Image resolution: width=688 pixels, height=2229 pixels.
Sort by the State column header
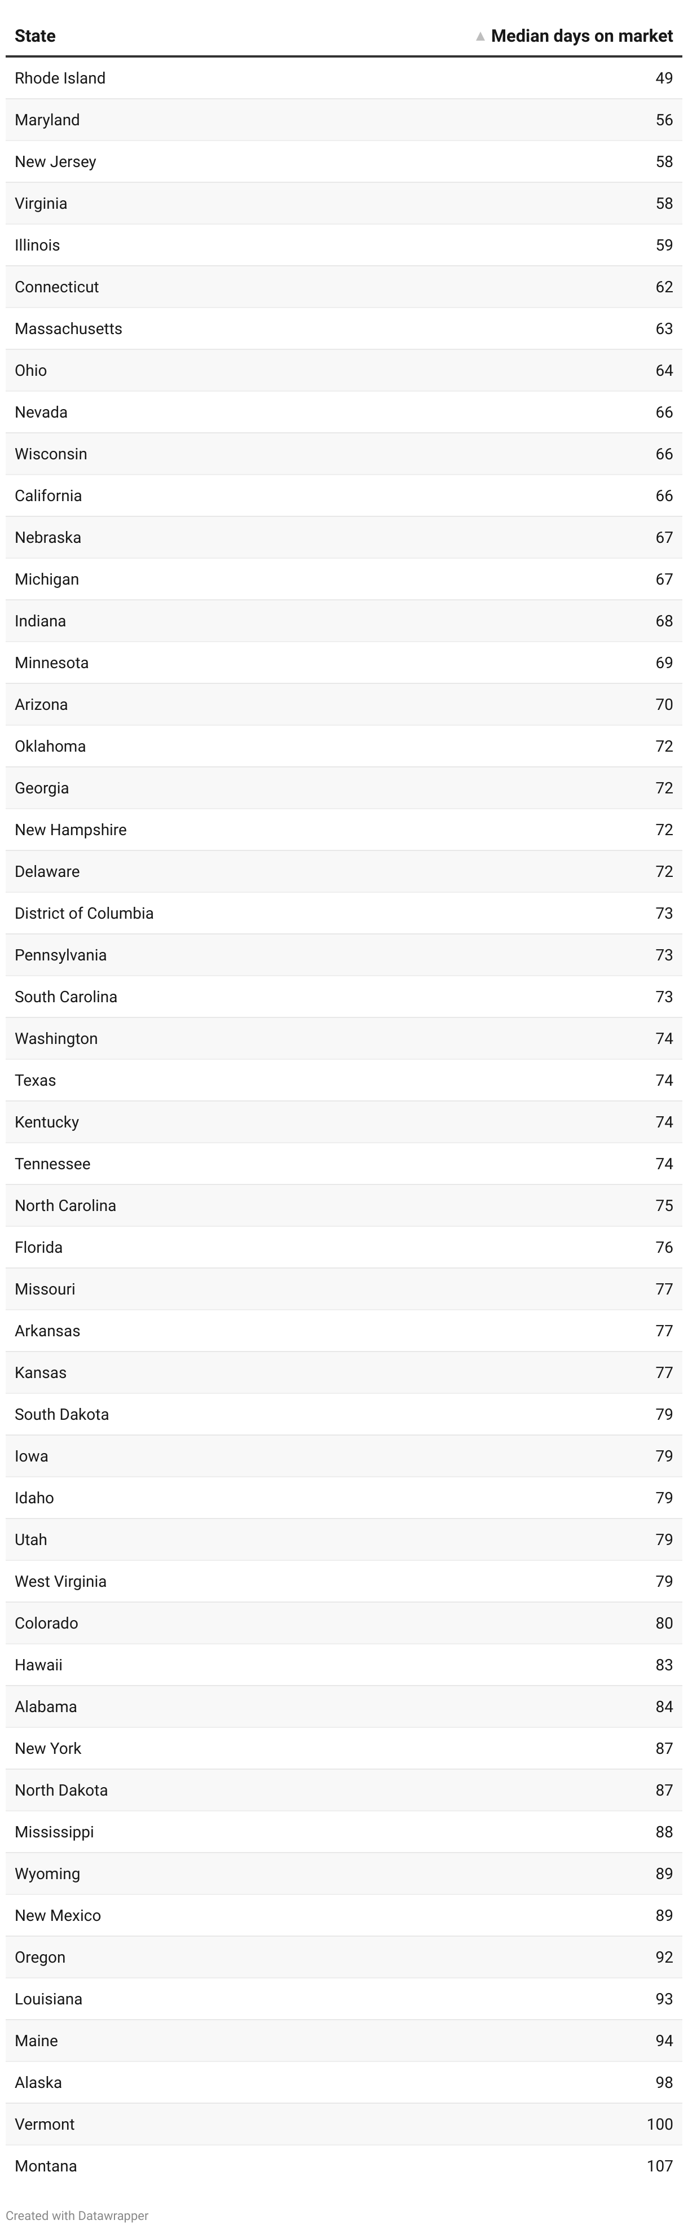pyautogui.click(x=36, y=36)
